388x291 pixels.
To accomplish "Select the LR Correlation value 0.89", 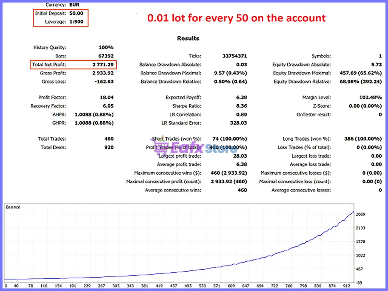I will pyautogui.click(x=242, y=115).
